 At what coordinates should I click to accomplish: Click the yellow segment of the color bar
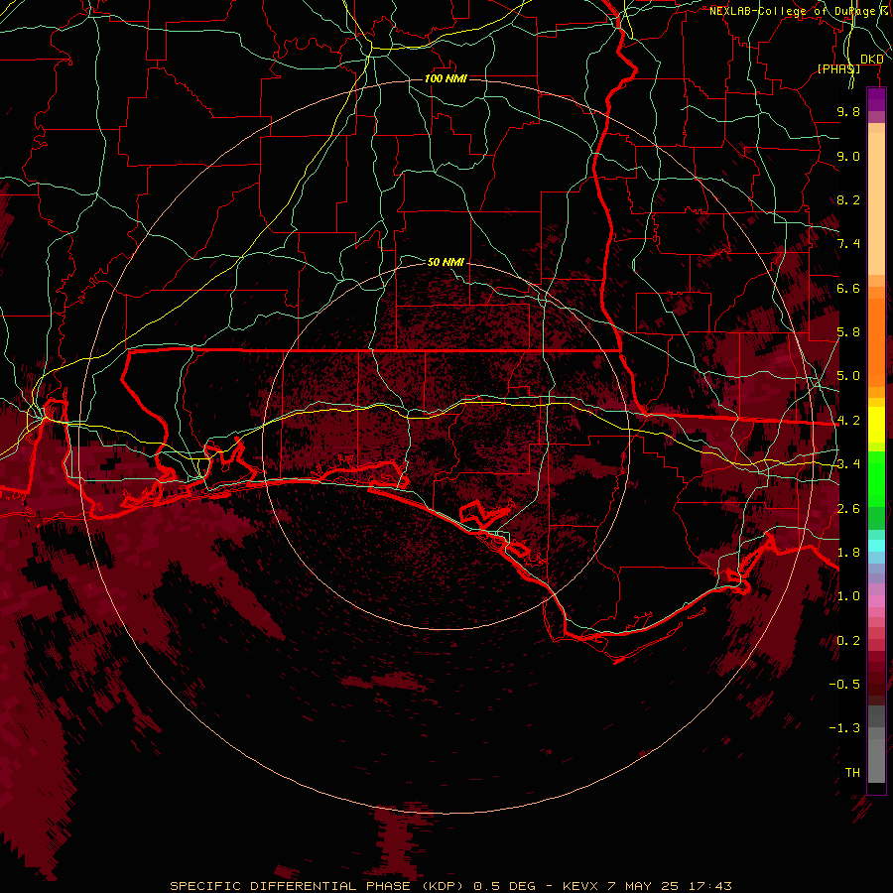click(x=876, y=425)
